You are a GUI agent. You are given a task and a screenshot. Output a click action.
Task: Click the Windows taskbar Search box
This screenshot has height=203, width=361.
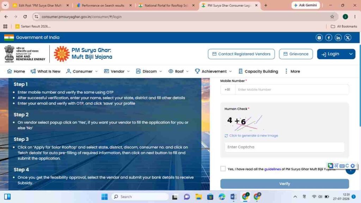click(x=140, y=197)
